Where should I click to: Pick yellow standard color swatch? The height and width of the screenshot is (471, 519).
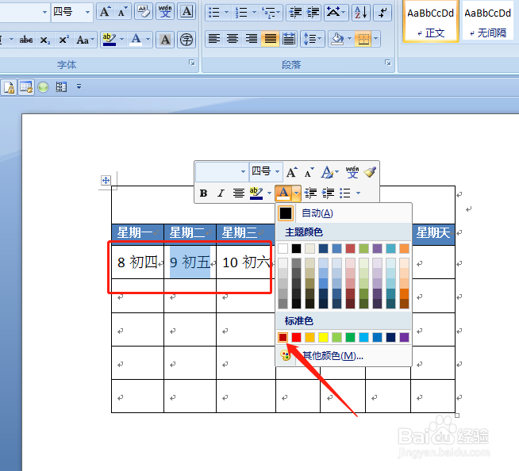coord(323,337)
